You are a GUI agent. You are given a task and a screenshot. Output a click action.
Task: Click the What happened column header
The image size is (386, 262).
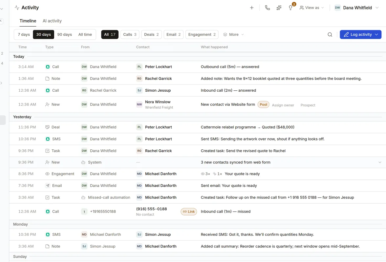214,47
